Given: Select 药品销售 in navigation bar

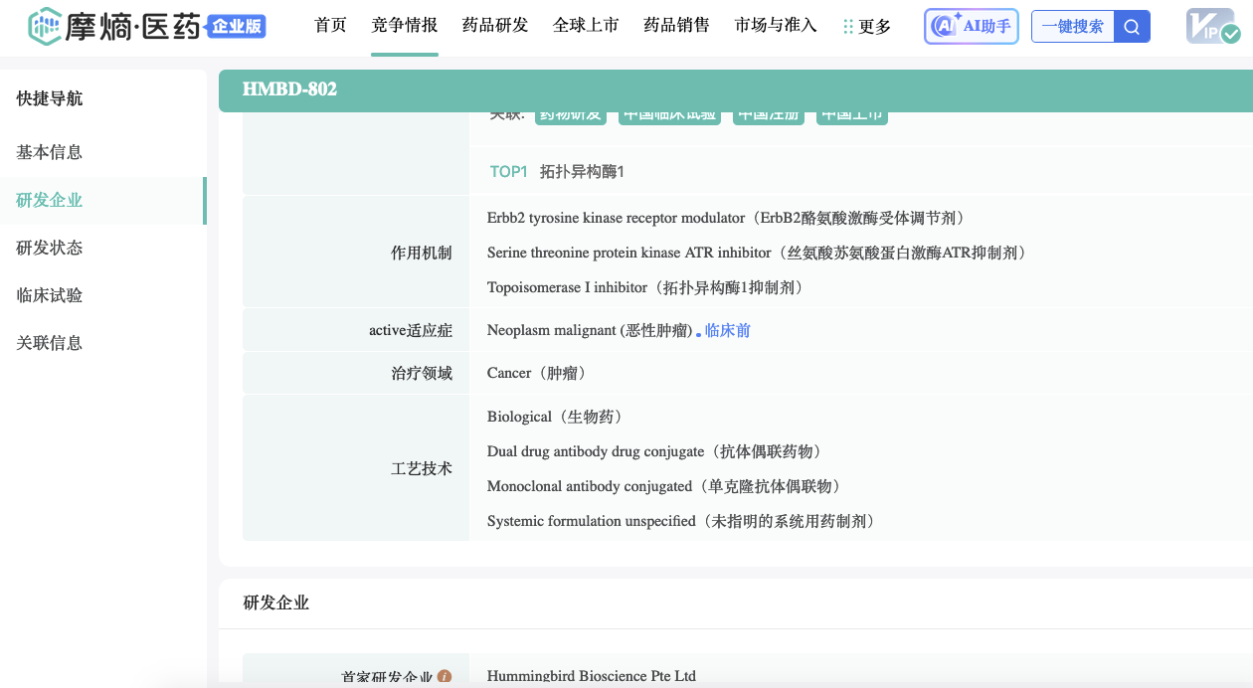Looking at the screenshot, I should click(x=676, y=26).
